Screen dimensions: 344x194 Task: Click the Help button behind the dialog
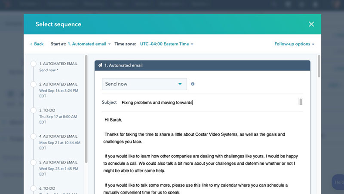click(338, 182)
